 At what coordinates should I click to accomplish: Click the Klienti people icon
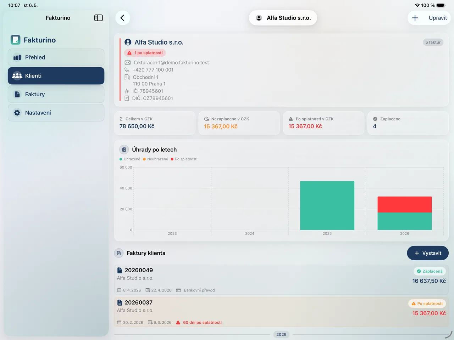(x=17, y=76)
